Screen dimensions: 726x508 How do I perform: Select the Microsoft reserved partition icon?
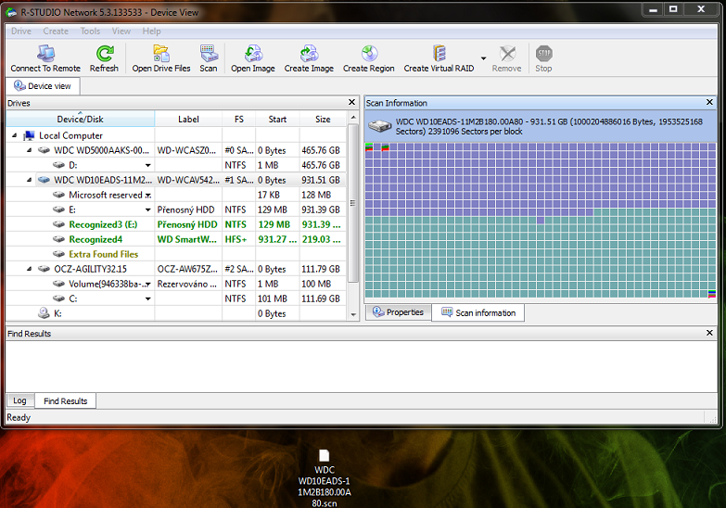[58, 195]
